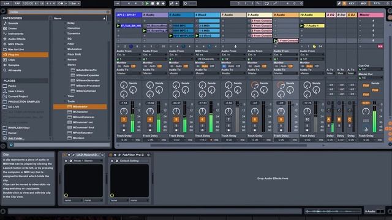This screenshot has height=220, width=392.
Task: Open global quantization menu showing 1 Bar
Action: coord(75,4)
